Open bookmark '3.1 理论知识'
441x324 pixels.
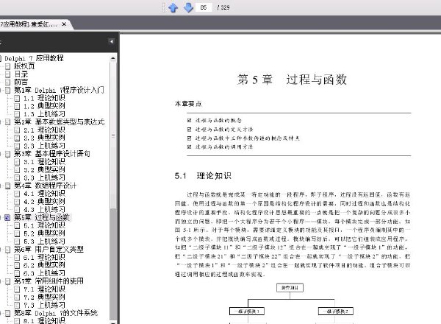click(44, 162)
